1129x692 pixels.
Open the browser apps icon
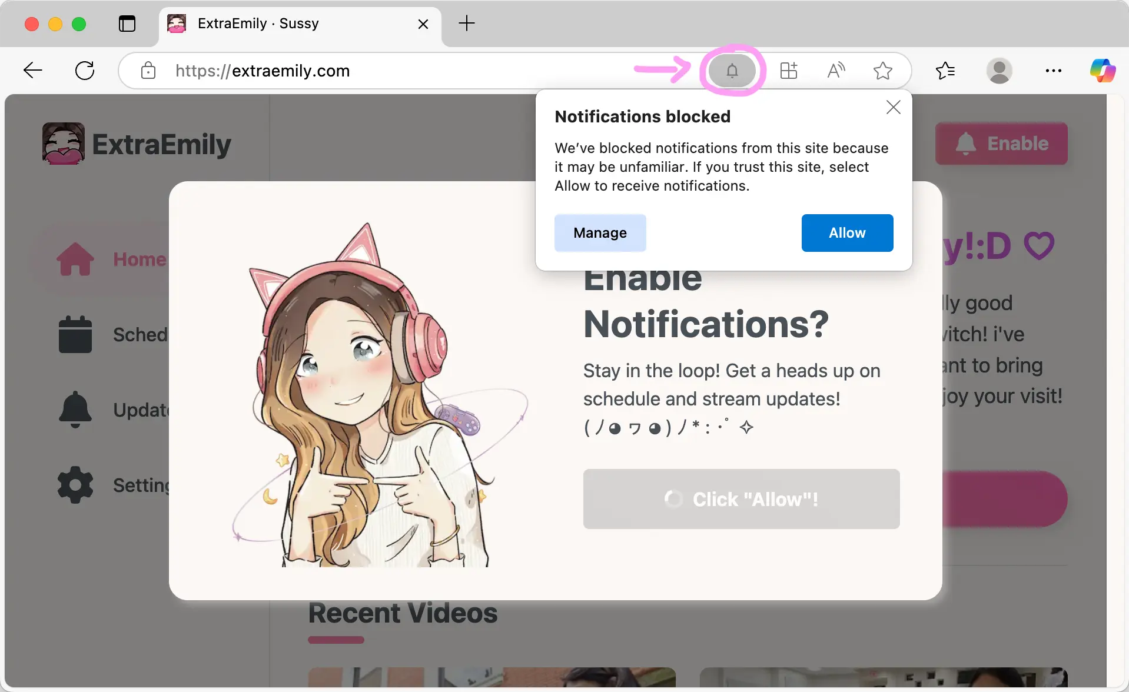click(788, 71)
